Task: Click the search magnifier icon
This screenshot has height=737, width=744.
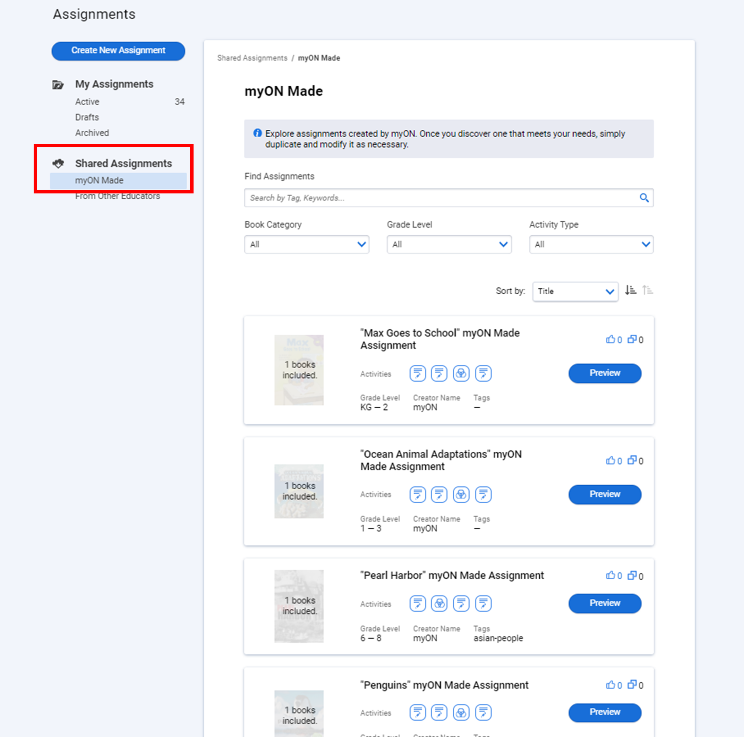Action: coord(644,198)
